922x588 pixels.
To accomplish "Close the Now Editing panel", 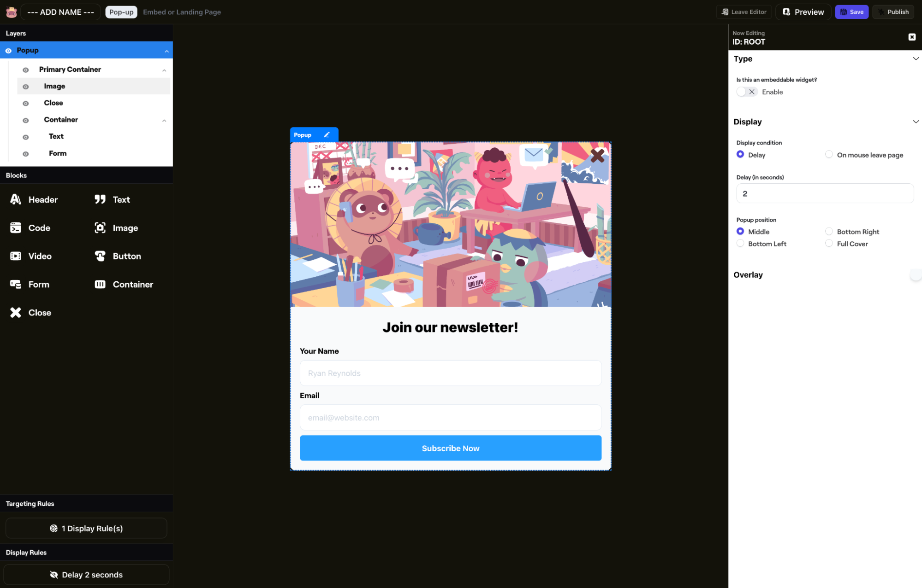I will 911,37.
